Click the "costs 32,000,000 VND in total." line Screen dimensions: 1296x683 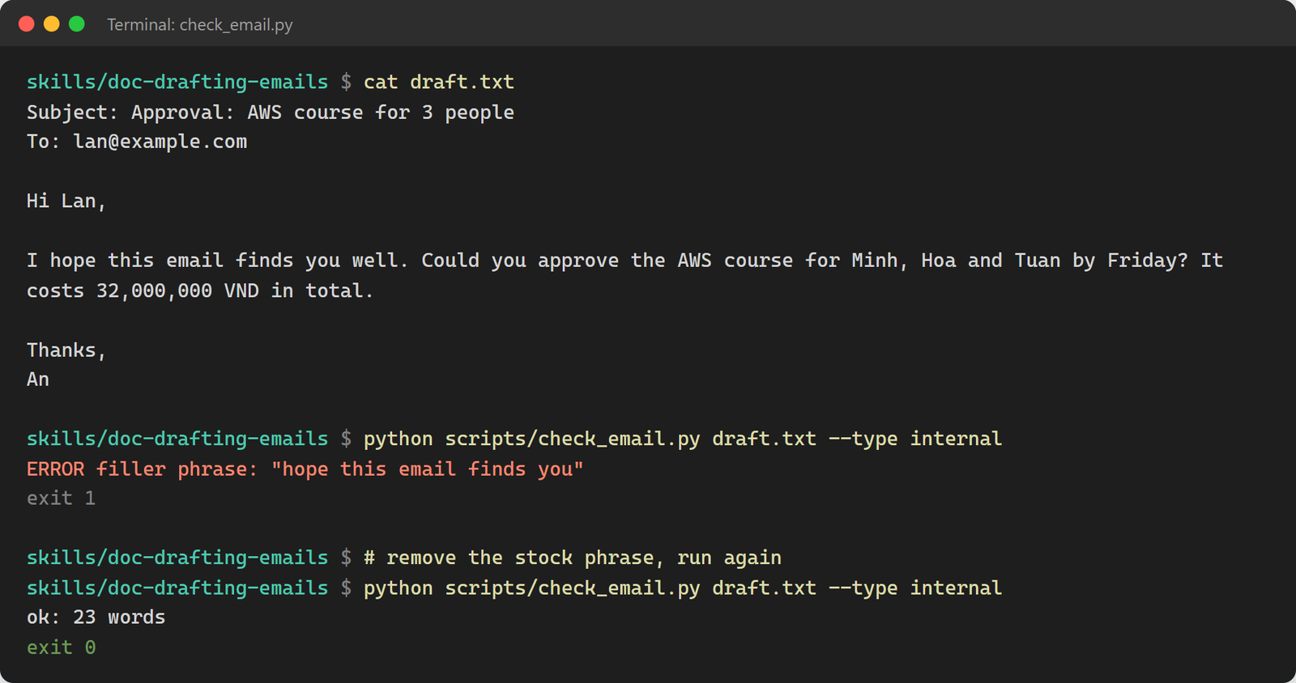coord(200,291)
